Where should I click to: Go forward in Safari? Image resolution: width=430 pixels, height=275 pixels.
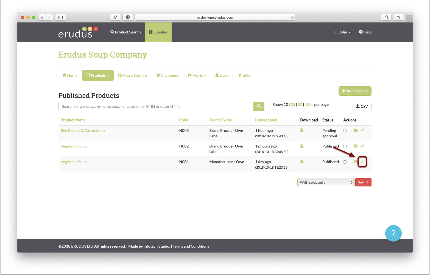pyautogui.click(x=49, y=17)
